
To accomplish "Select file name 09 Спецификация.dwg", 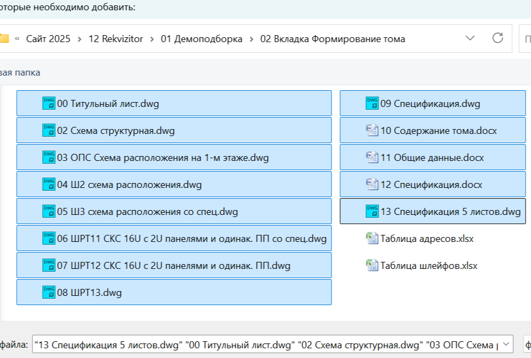I will click(430, 104).
